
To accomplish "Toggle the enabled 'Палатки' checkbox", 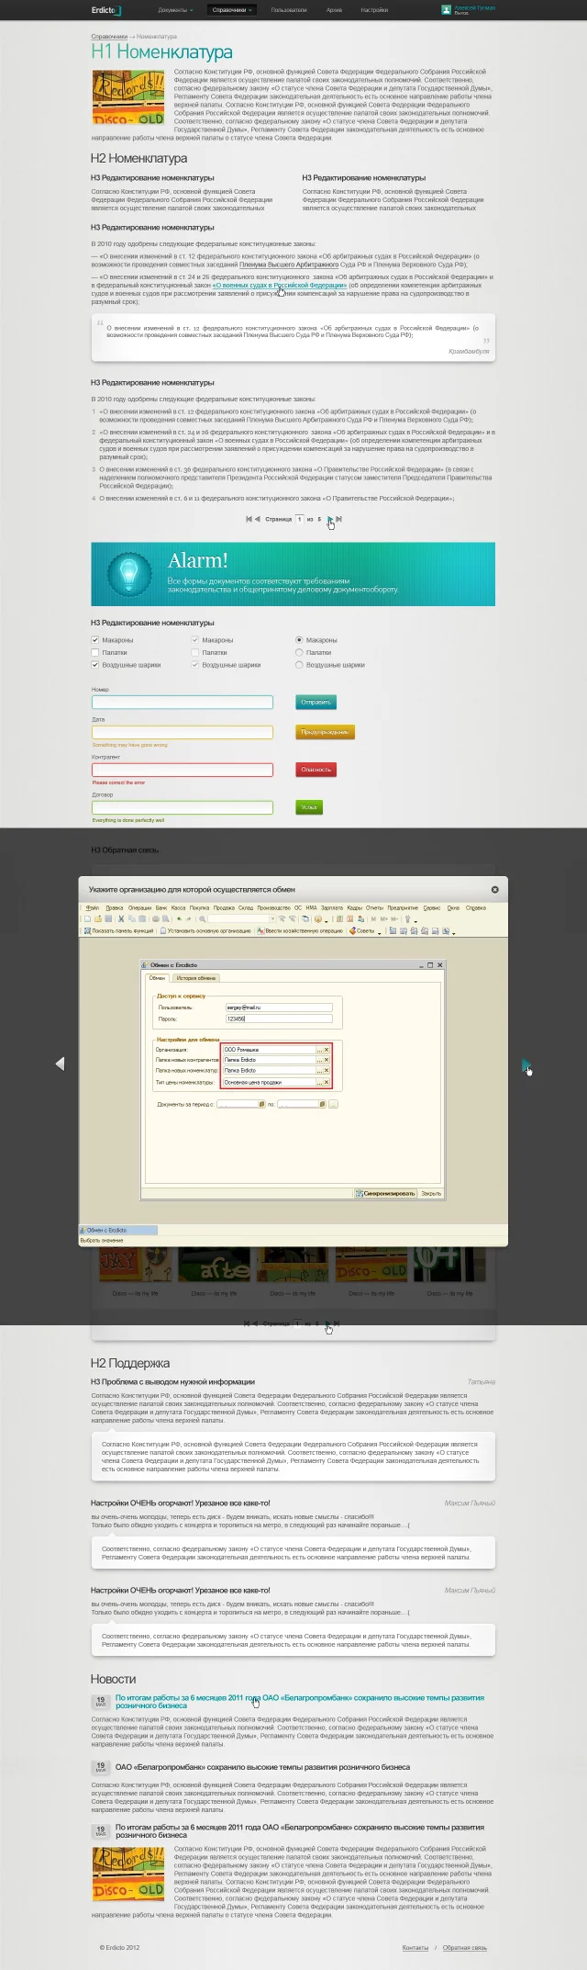I will point(95,652).
